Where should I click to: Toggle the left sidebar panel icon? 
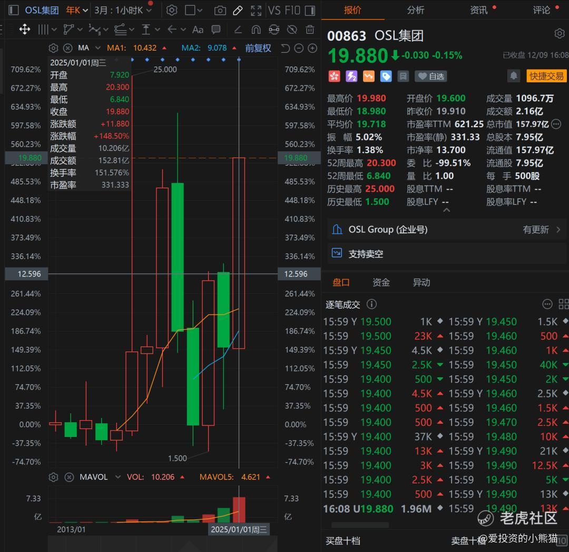[x=13, y=10]
